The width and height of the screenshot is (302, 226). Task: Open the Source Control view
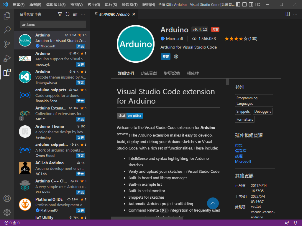[7, 44]
